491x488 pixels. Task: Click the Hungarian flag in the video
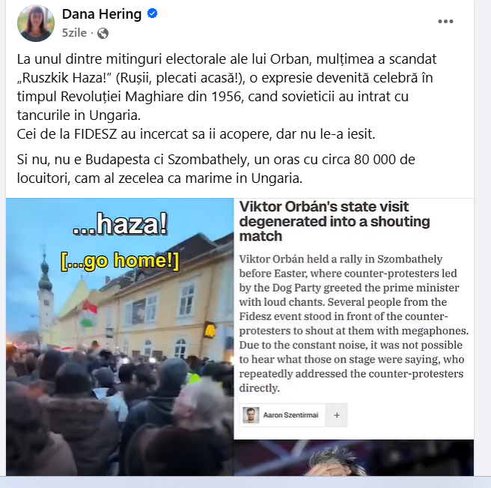pyautogui.click(x=88, y=313)
